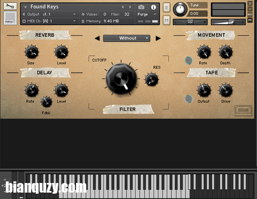Viewport: 257px width, 199px height.
Task: Mute the instrument with M button
Action: coord(167,20)
